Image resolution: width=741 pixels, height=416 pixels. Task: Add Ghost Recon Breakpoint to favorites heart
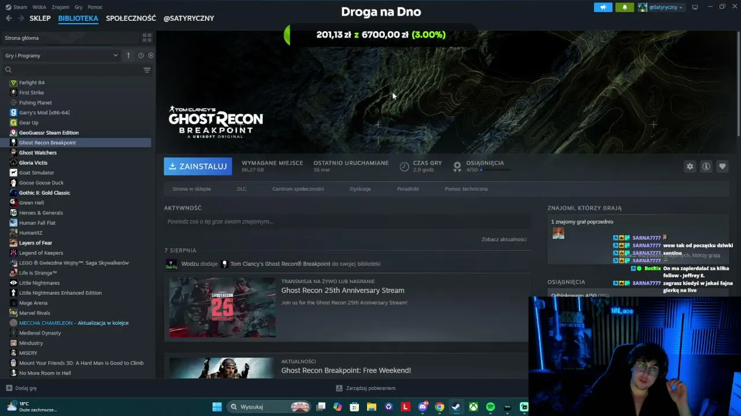point(722,166)
